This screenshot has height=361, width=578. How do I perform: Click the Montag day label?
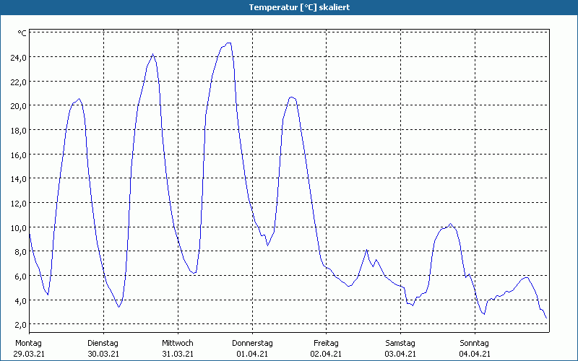click(x=28, y=344)
